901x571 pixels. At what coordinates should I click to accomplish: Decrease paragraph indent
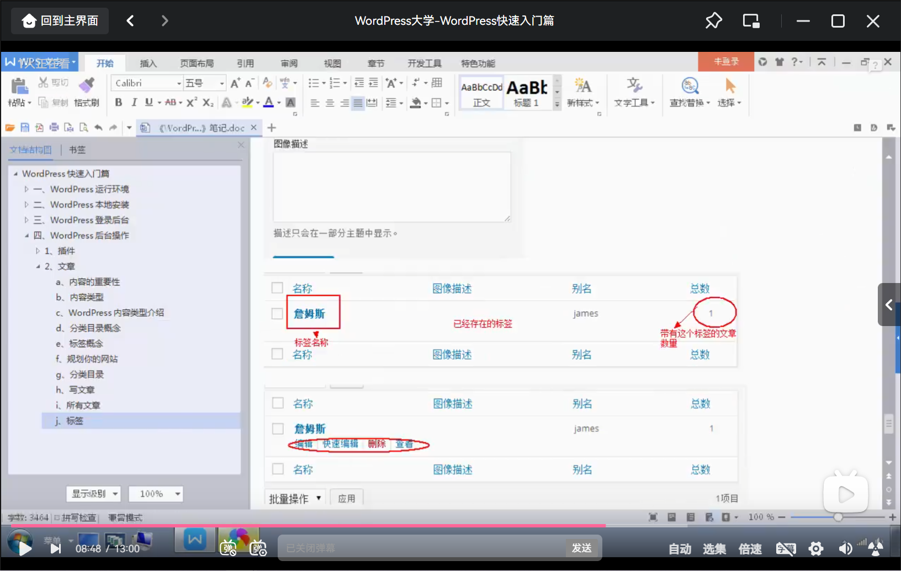(x=359, y=83)
